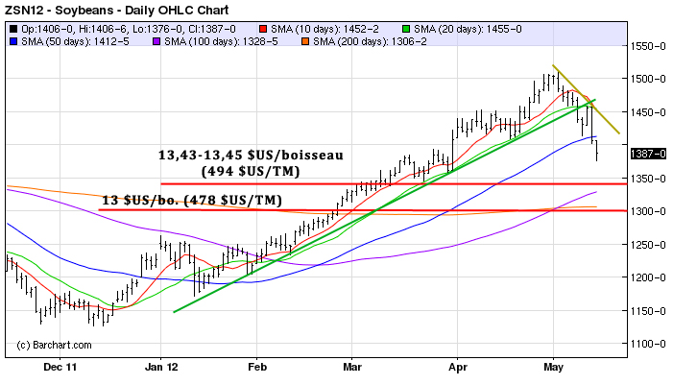Click the purple SMA 100 days legend swatch
Screen dimensions: 673x385
[x=154, y=41]
